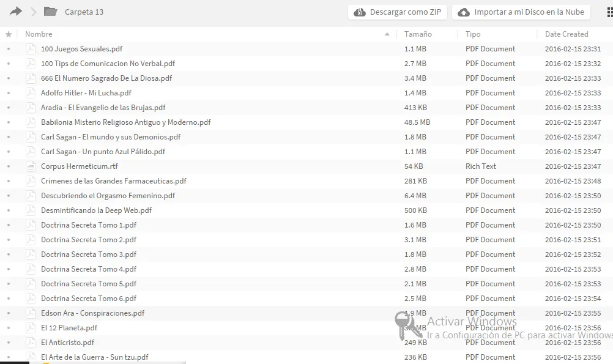Click PDF icon of Crimenes de las Grandes Farmaceuticas
613x364 pixels.
[31, 181]
